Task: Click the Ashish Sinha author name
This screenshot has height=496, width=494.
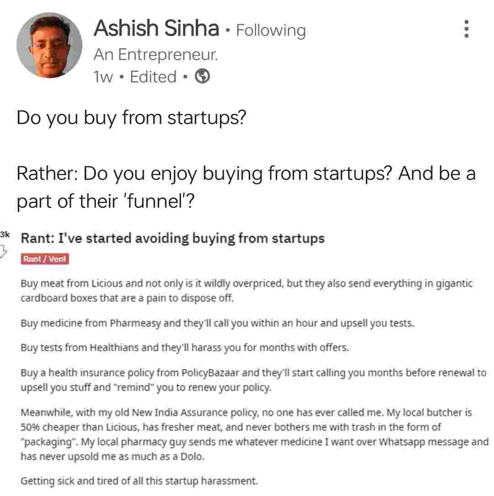Action: [x=156, y=28]
